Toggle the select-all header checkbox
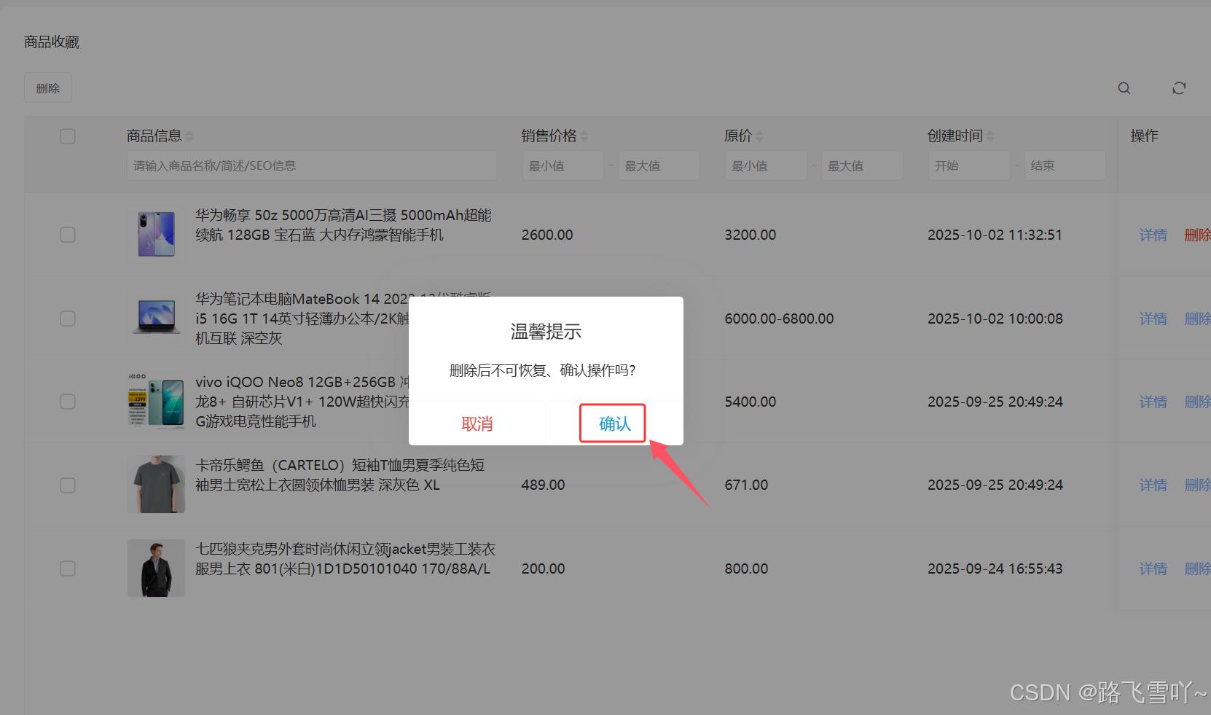The height and width of the screenshot is (715, 1211). click(x=68, y=136)
